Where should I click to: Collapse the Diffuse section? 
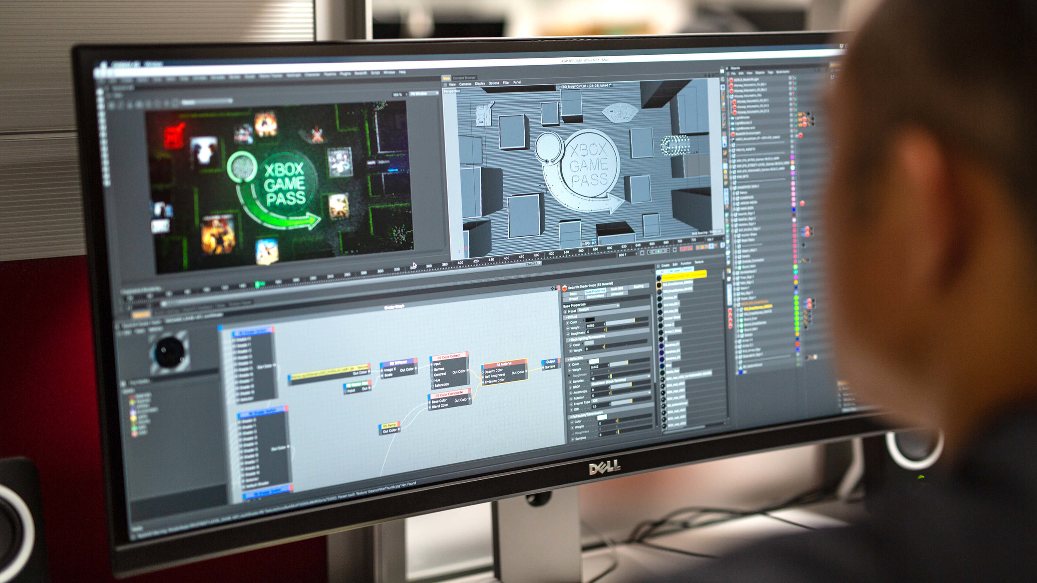(x=567, y=317)
